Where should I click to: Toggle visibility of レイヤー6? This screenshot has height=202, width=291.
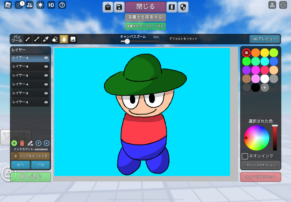click(x=46, y=67)
